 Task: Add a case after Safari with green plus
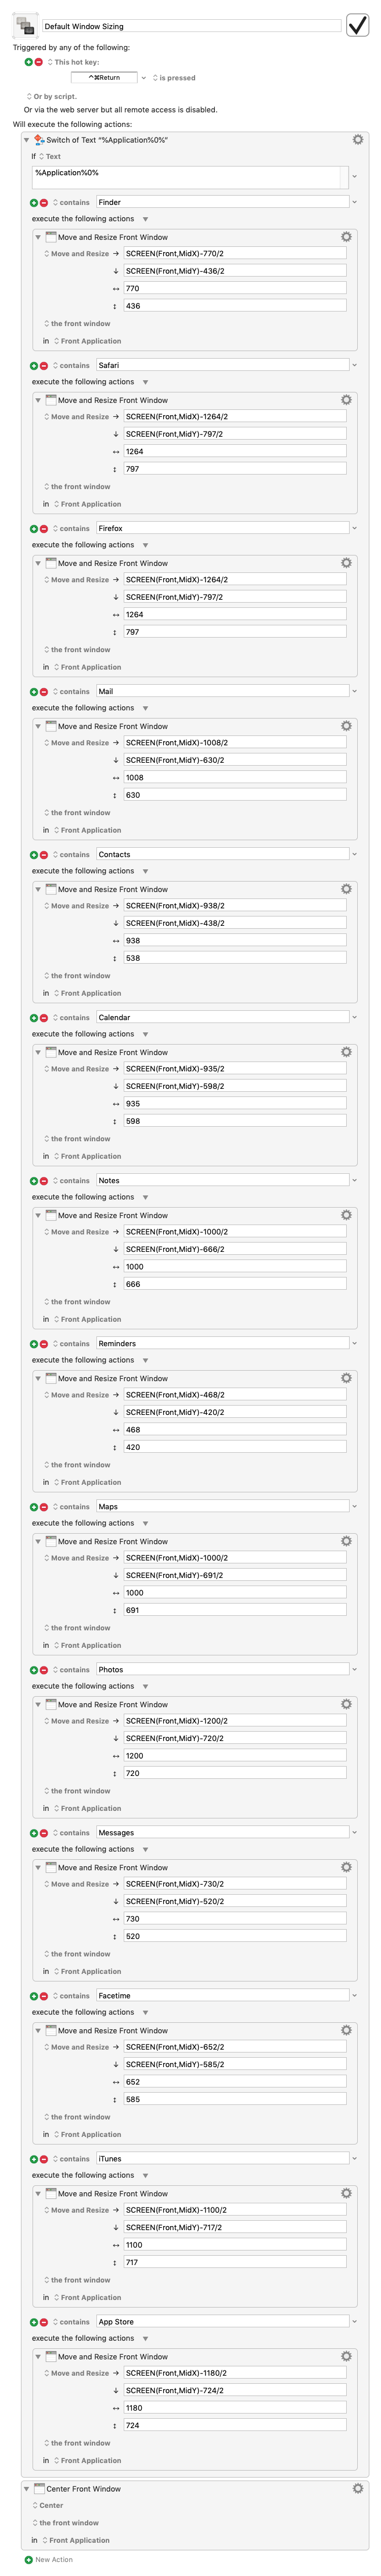coord(34,365)
